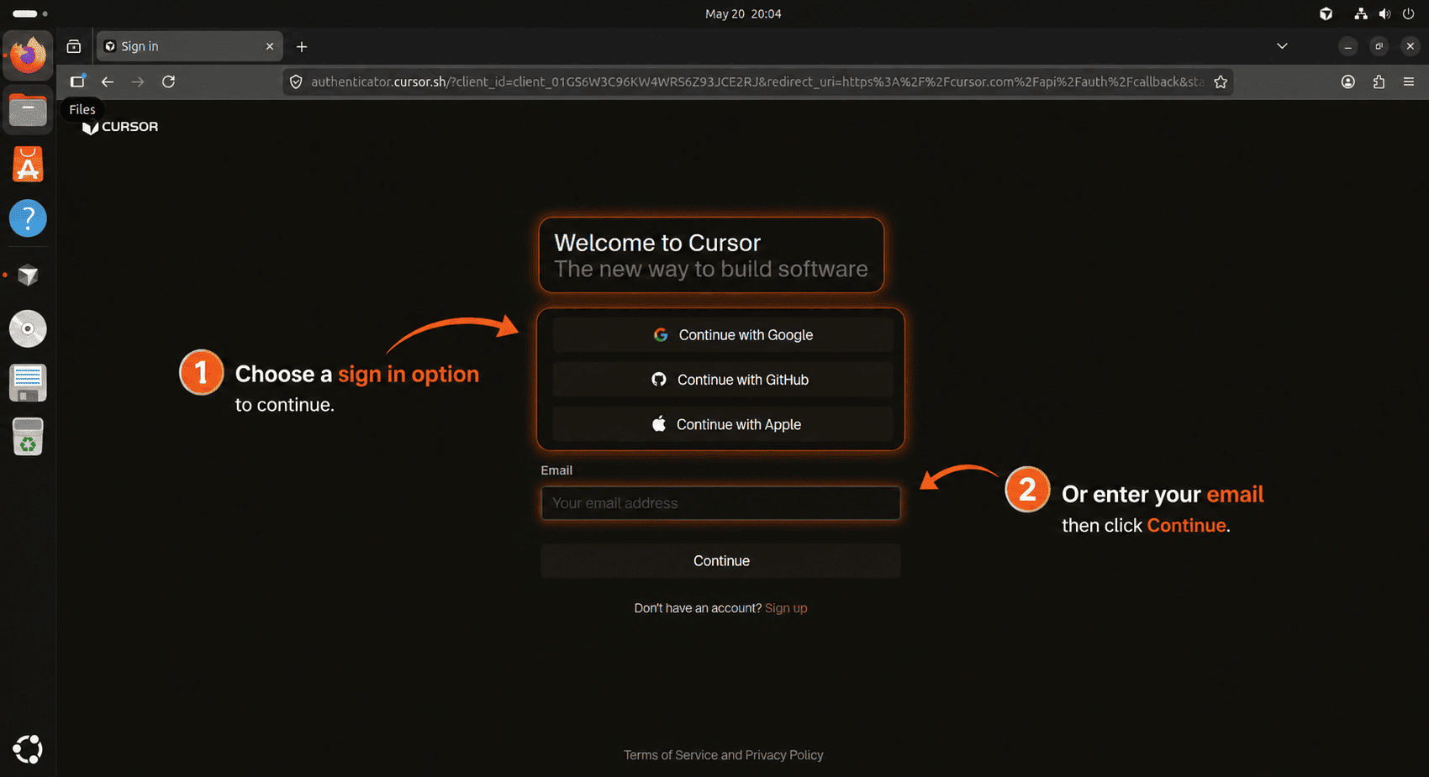The height and width of the screenshot is (777, 1429).
Task: Open Firefox account icon
Action: click(x=1348, y=81)
